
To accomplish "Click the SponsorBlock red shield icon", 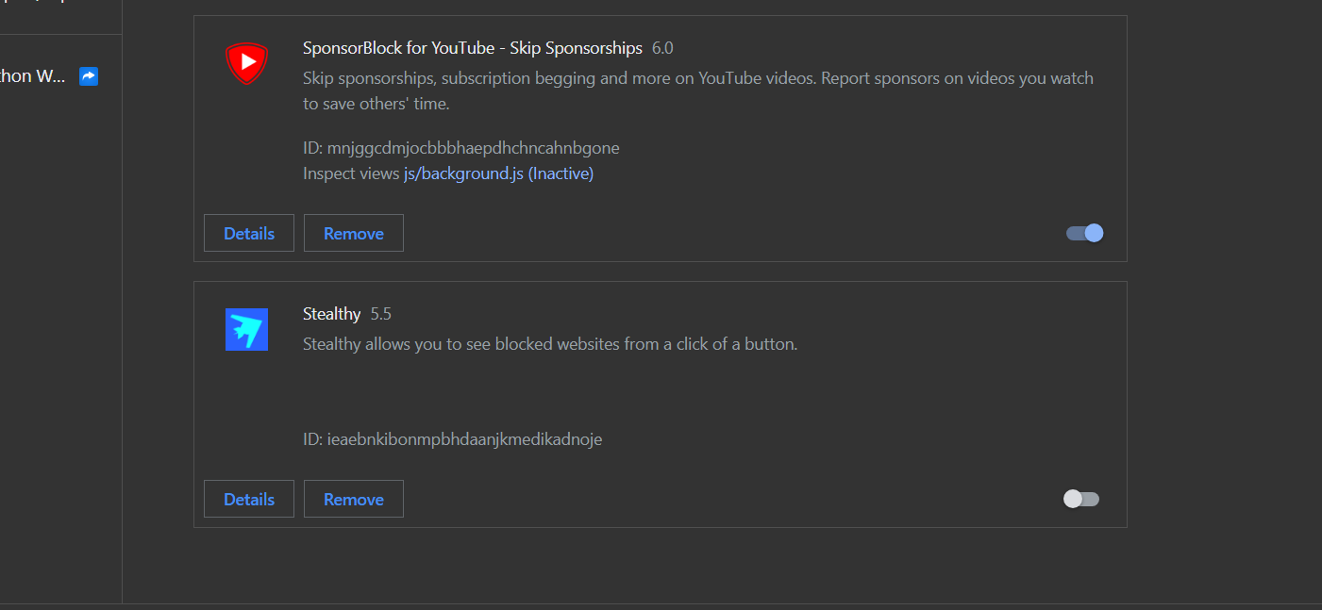I will click(246, 63).
